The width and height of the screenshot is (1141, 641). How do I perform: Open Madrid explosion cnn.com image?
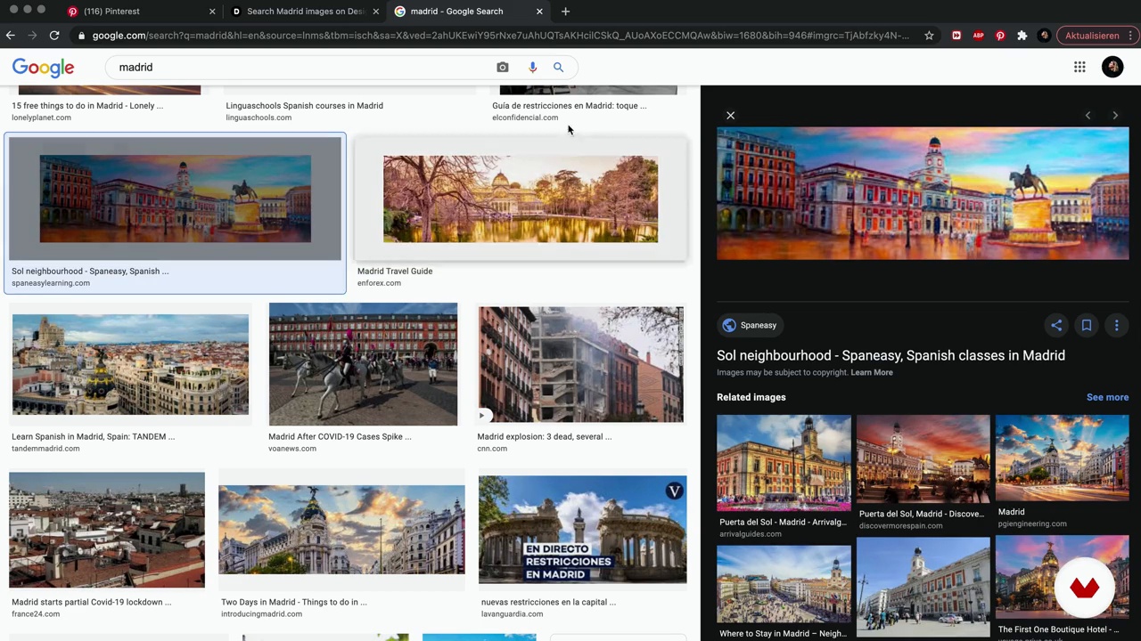580,364
